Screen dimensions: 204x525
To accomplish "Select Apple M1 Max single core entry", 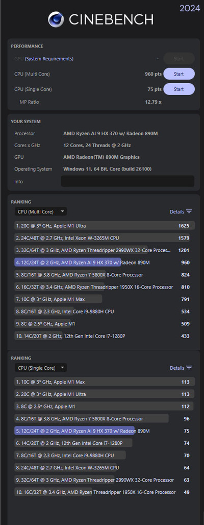I will 105,381.
